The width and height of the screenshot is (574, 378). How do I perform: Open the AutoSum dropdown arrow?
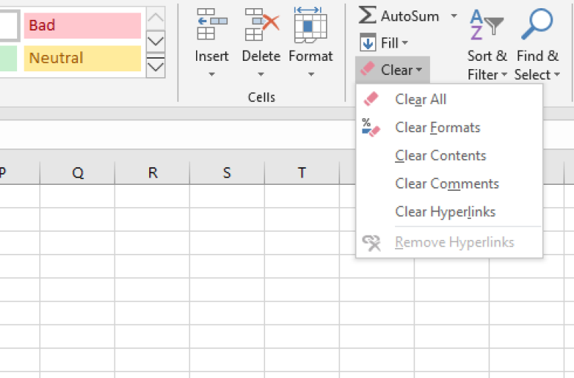coord(454,16)
